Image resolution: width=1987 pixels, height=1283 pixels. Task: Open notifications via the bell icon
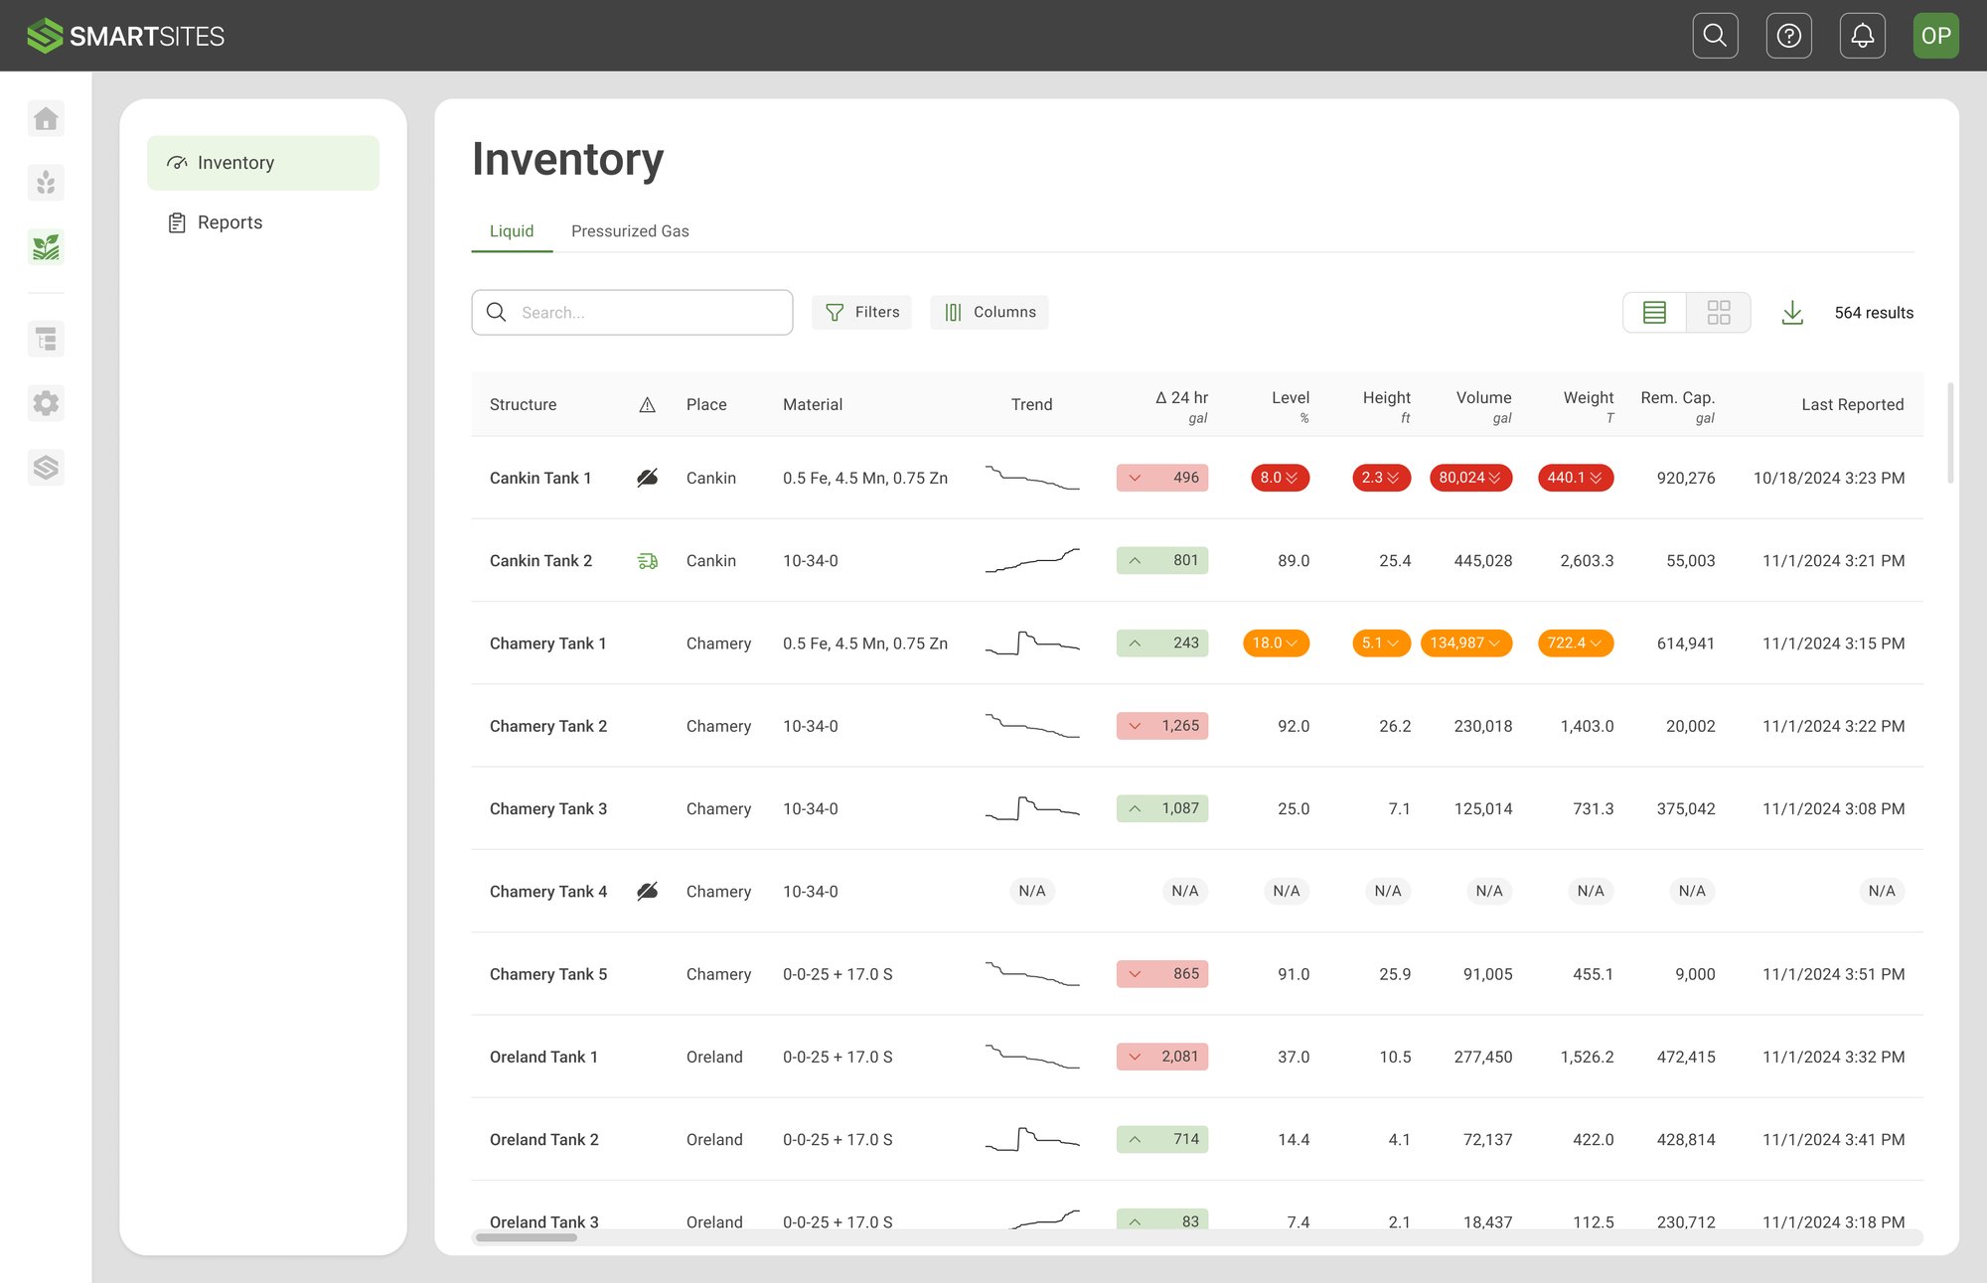pyautogui.click(x=1863, y=36)
